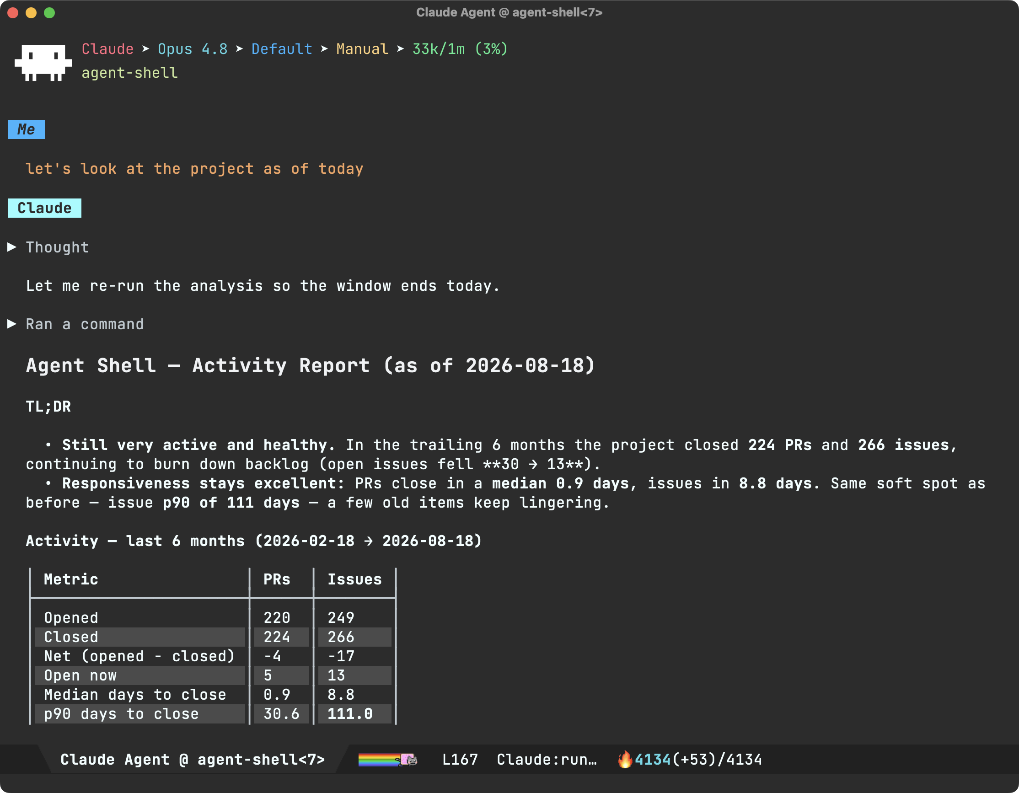Click 'p90 days to close' row label
The width and height of the screenshot is (1019, 793).
click(121, 714)
